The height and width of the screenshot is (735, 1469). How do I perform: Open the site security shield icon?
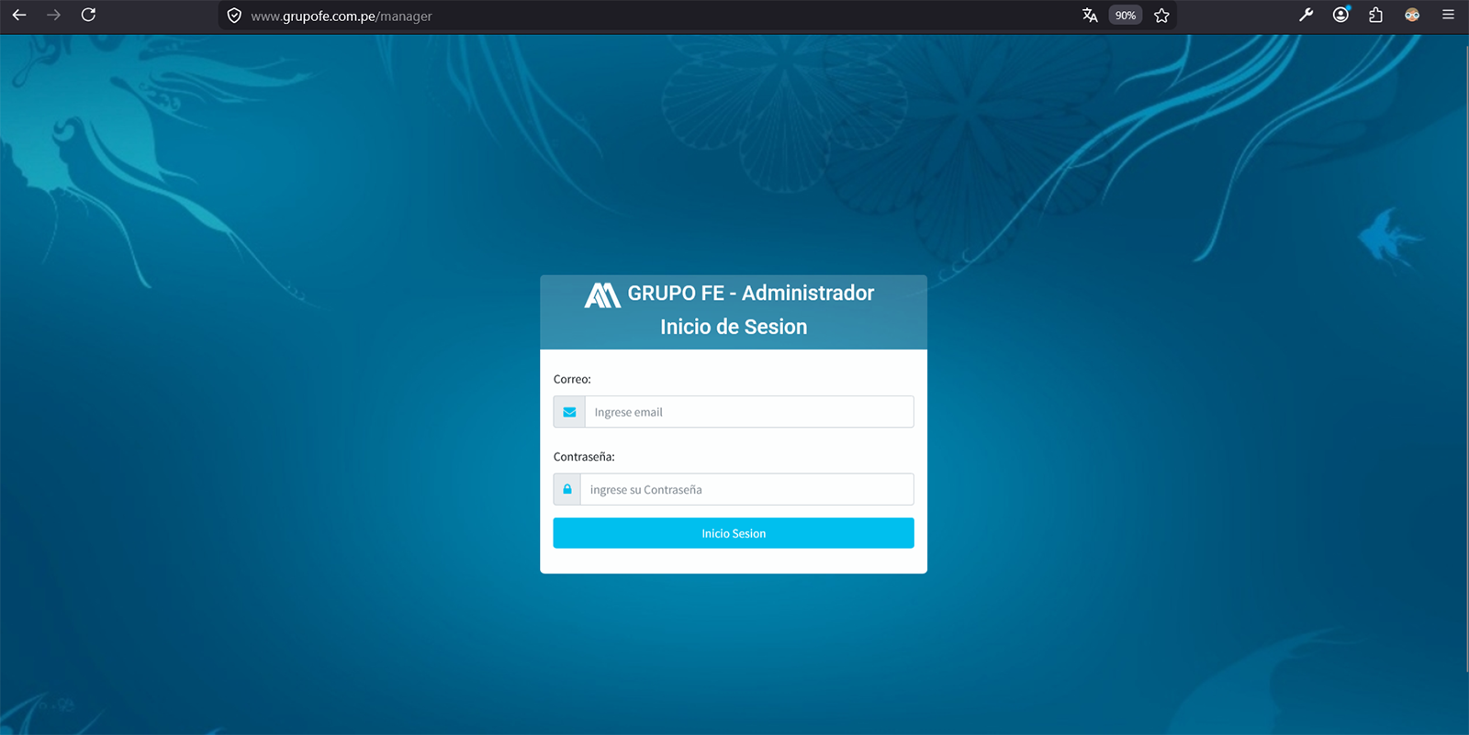tap(234, 16)
